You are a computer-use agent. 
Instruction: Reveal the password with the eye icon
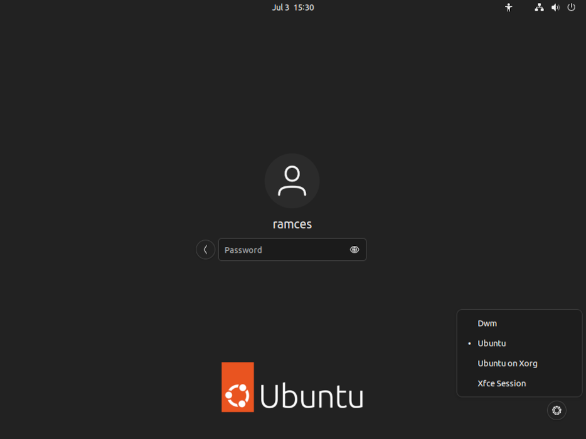pyautogui.click(x=354, y=250)
